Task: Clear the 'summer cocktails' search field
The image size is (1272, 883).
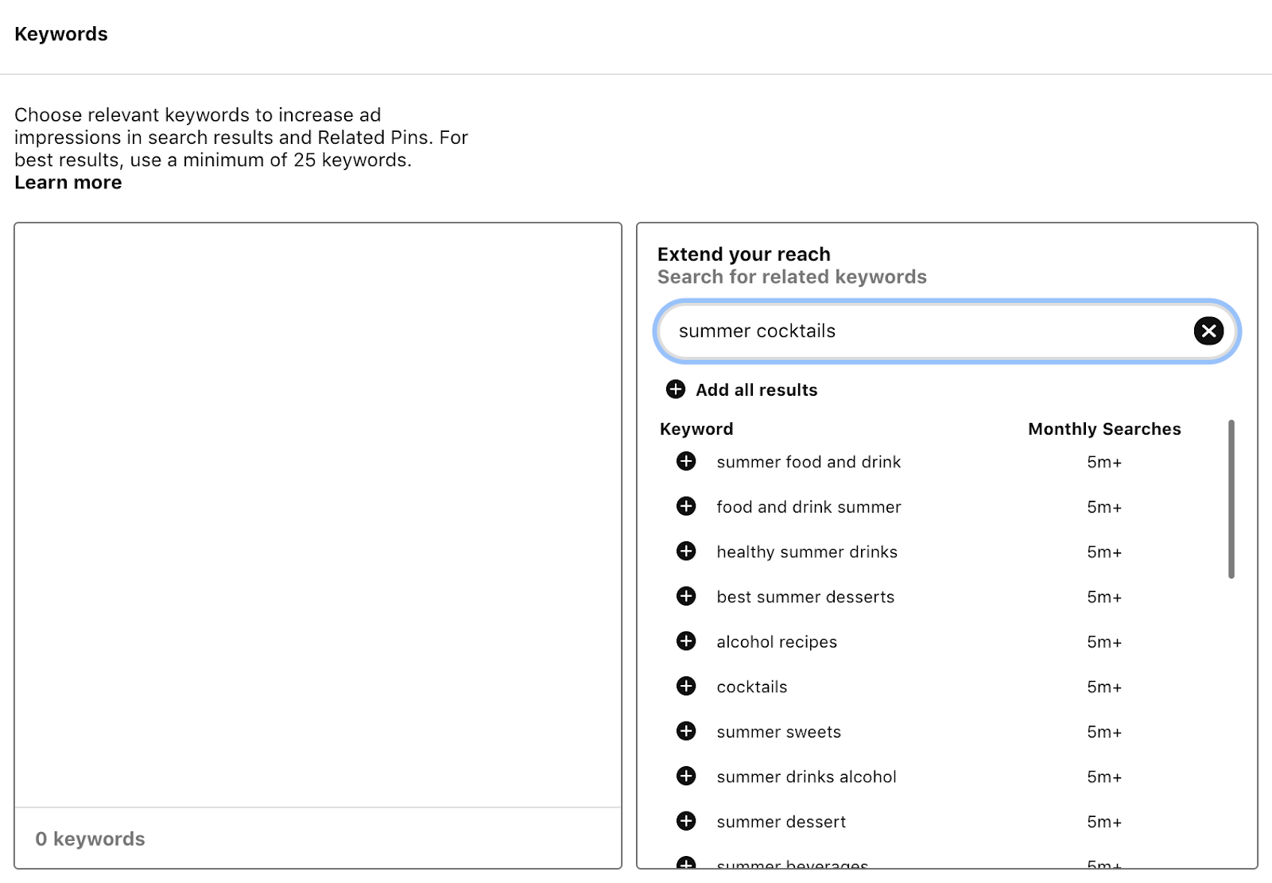Action: [x=1208, y=331]
